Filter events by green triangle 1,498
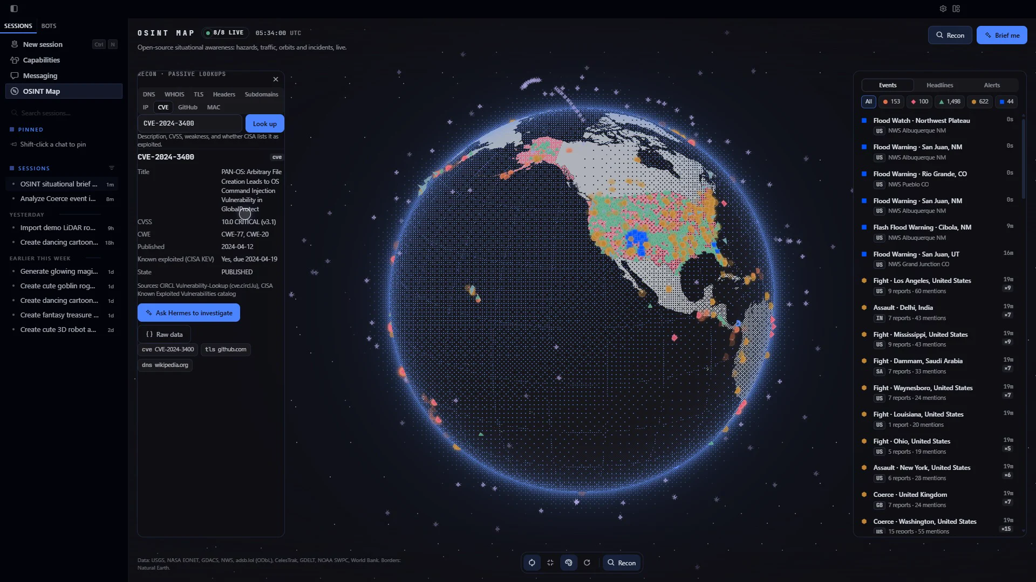This screenshot has height=582, width=1036. pyautogui.click(x=950, y=101)
